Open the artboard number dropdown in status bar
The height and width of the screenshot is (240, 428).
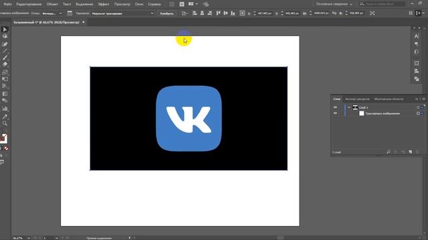click(x=56, y=238)
